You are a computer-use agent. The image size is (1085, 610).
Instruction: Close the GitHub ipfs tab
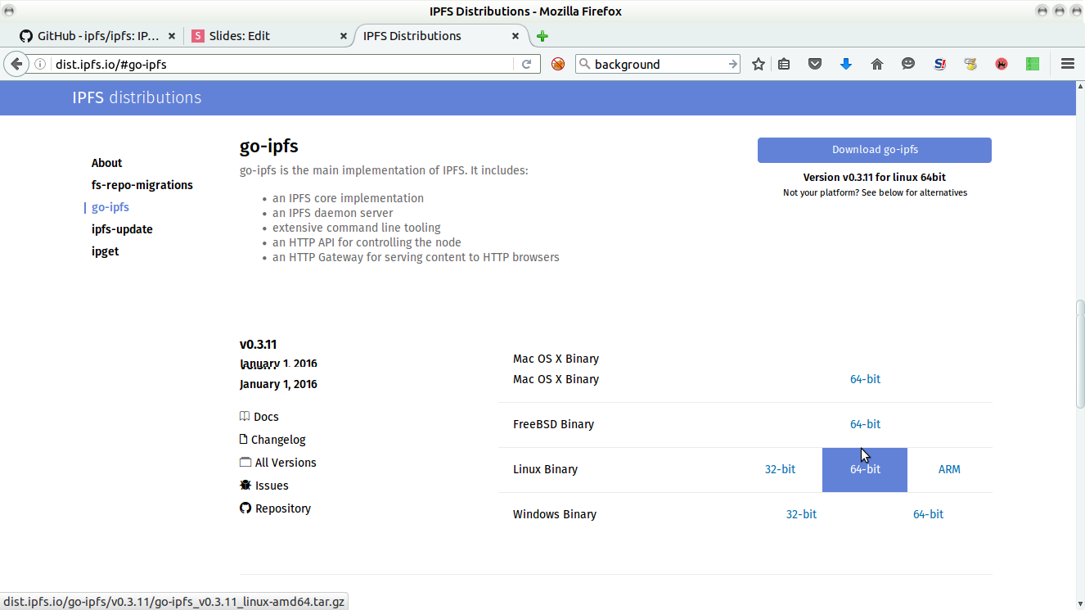[x=172, y=36]
